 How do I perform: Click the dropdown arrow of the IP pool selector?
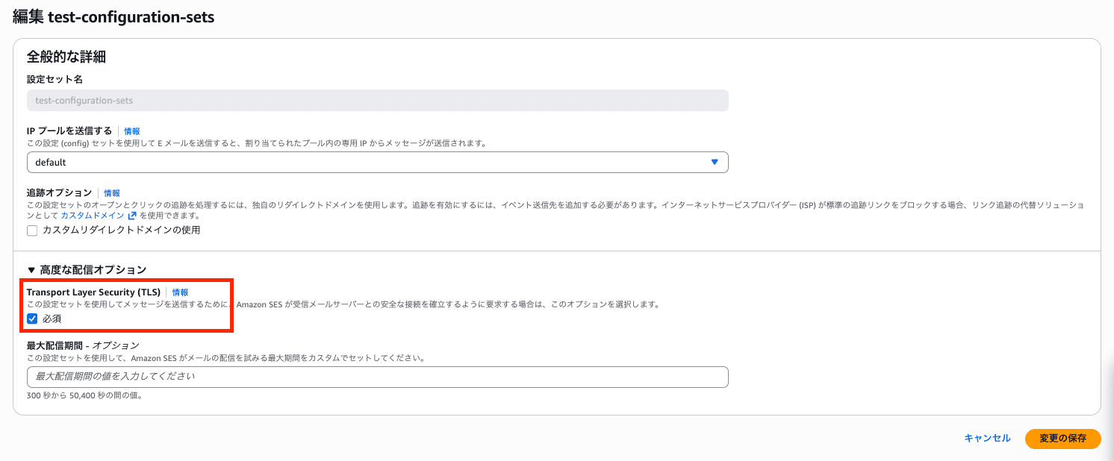[714, 162]
